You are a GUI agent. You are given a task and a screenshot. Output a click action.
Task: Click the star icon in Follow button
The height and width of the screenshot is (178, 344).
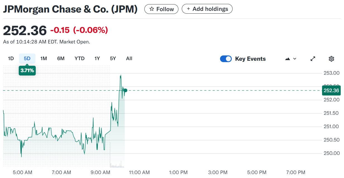[x=152, y=9]
